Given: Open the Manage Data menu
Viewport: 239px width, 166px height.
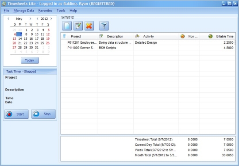Looking at the screenshot, I should [23, 11].
